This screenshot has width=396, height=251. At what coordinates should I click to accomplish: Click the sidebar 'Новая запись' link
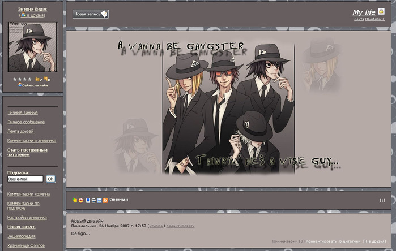coord(21,227)
